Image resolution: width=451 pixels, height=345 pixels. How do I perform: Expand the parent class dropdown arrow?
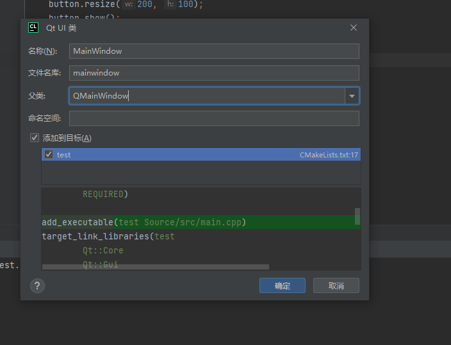352,96
